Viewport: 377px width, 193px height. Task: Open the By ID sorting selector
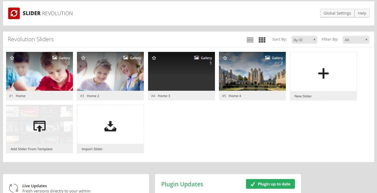pos(304,39)
